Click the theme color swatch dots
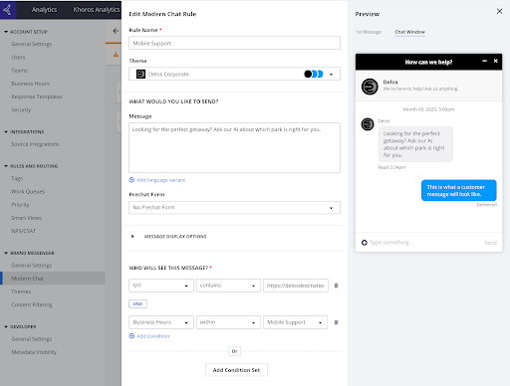 (x=314, y=74)
